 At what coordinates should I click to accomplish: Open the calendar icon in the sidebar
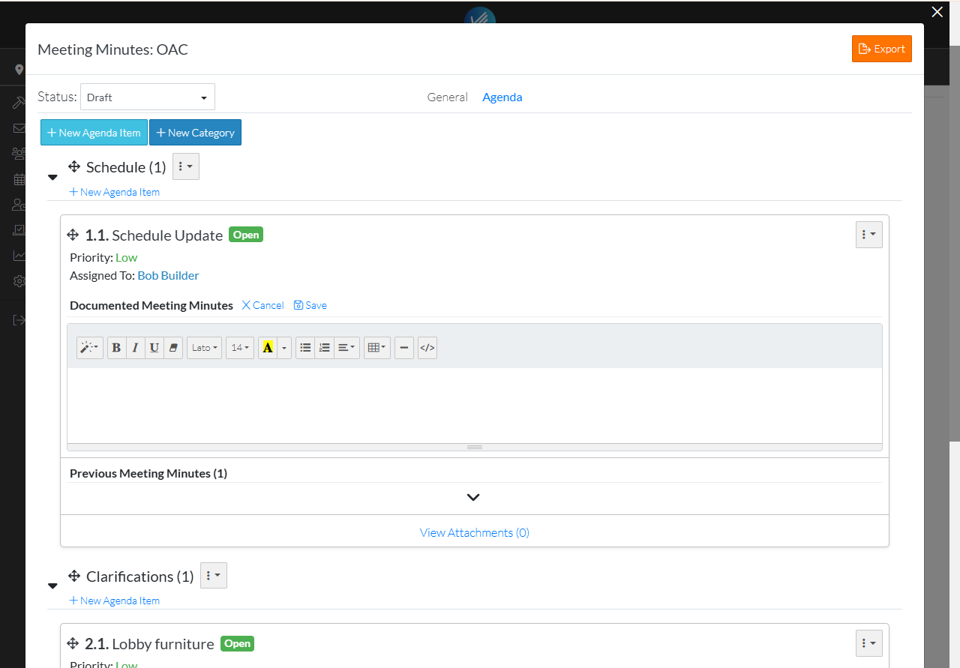[x=19, y=179]
